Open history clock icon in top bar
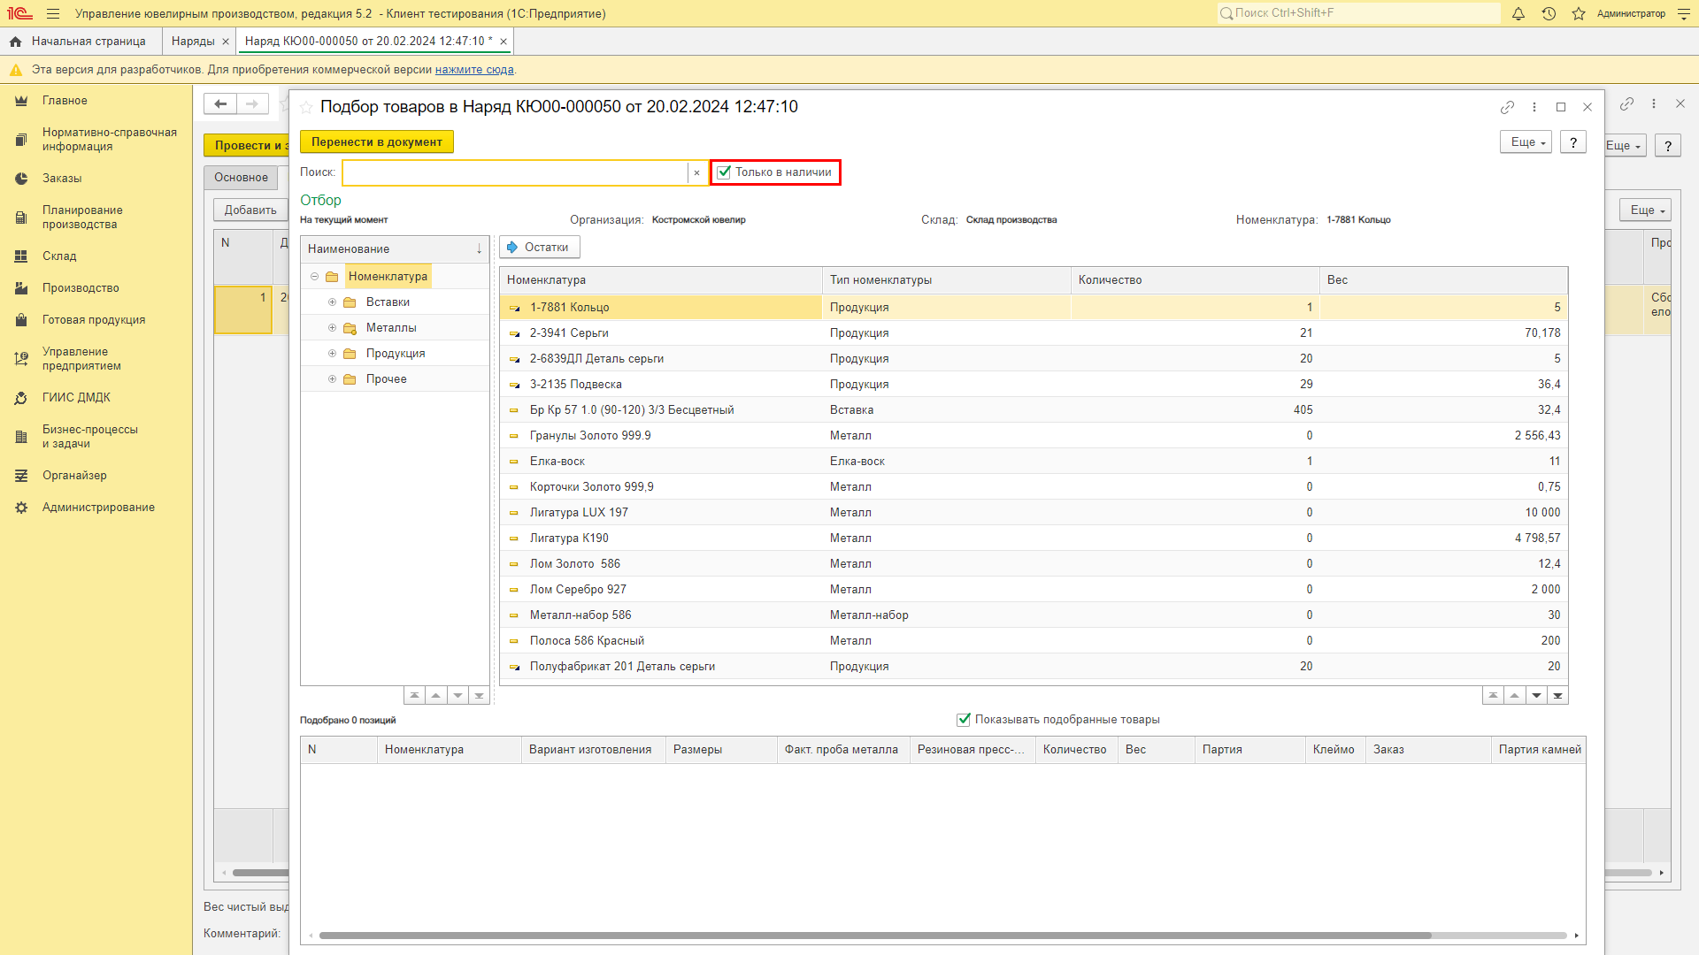Viewport: 1699px width, 955px height. click(x=1549, y=13)
